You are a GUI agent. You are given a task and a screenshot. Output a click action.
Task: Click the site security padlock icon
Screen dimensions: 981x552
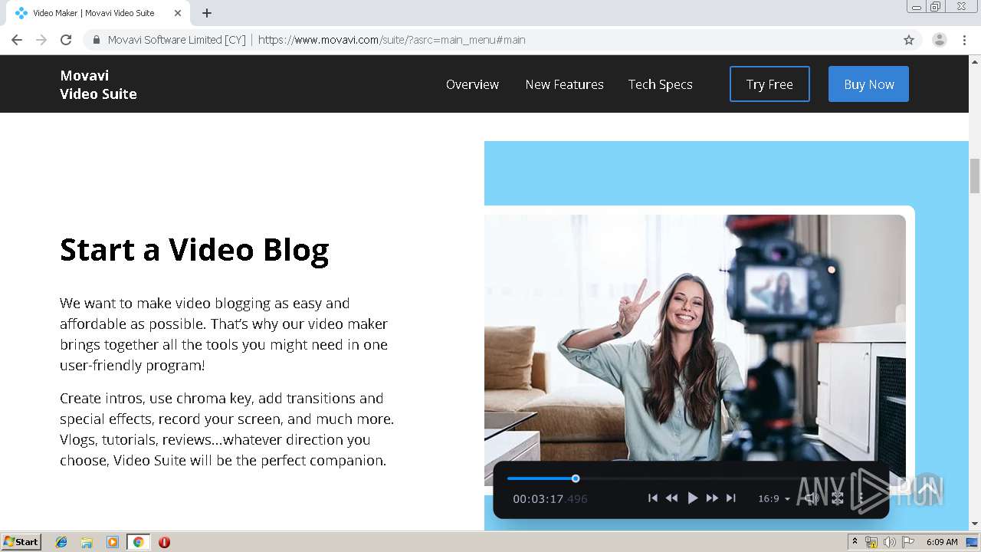pyautogui.click(x=97, y=40)
